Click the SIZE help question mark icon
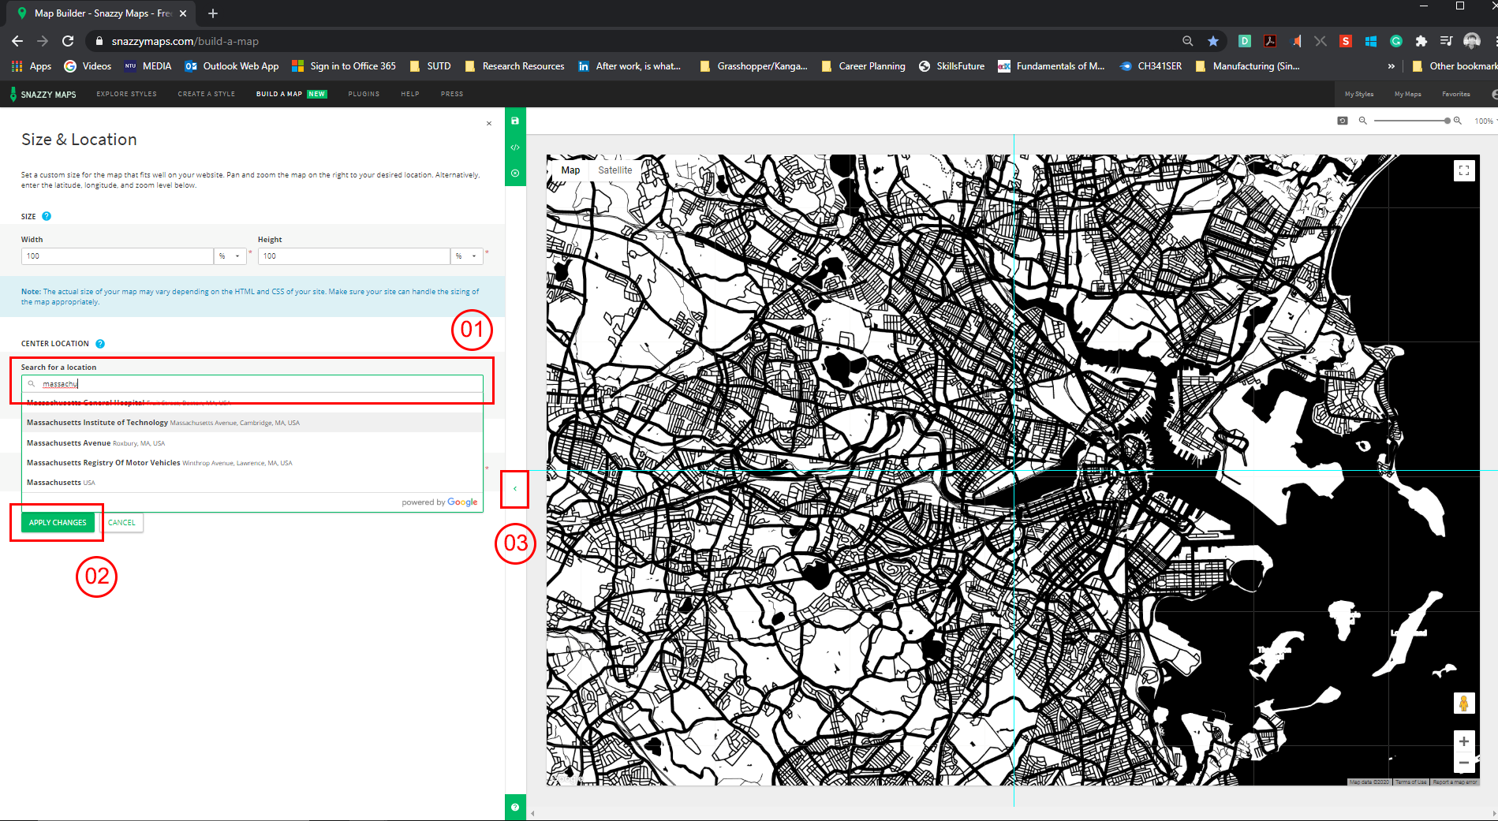Screen dimensions: 1498x821 coord(47,215)
